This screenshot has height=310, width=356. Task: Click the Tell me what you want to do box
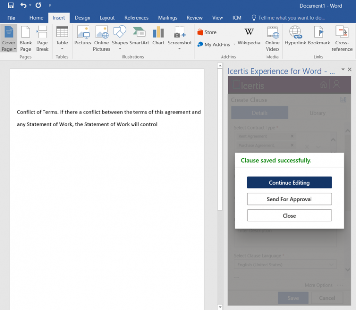click(292, 18)
